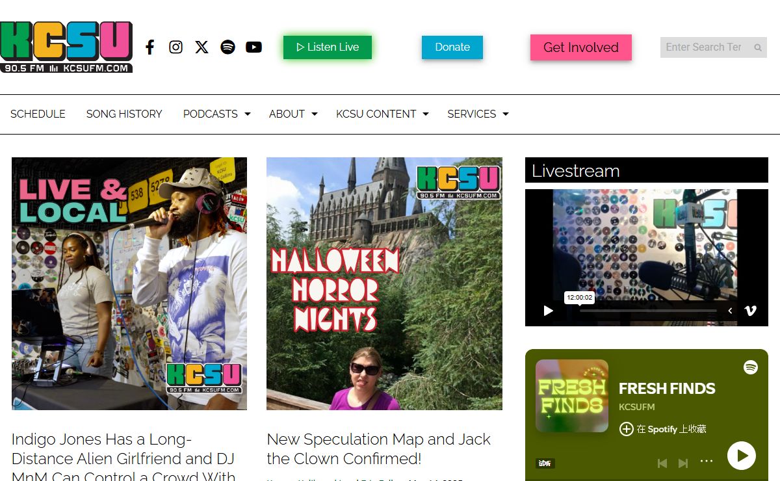The height and width of the screenshot is (481, 780).
Task: Open New Speculation Map article headline
Action: coord(379,448)
